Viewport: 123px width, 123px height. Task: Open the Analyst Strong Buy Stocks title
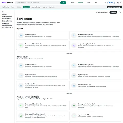click(86, 44)
